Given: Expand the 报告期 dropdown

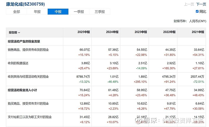Looking at the screenshot, I should click(14, 32).
